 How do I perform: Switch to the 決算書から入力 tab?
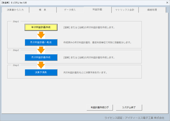(x=15, y=10)
